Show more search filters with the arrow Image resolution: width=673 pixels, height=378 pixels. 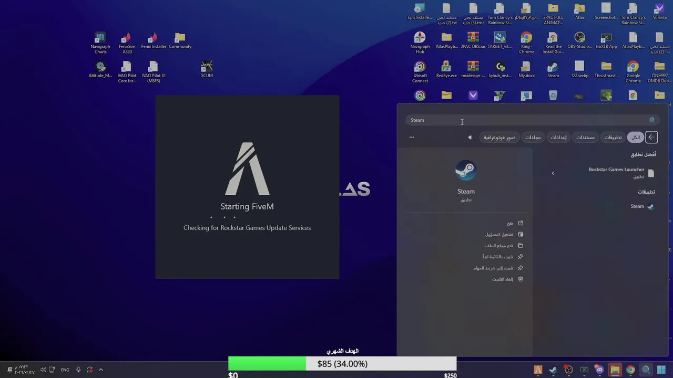point(470,137)
